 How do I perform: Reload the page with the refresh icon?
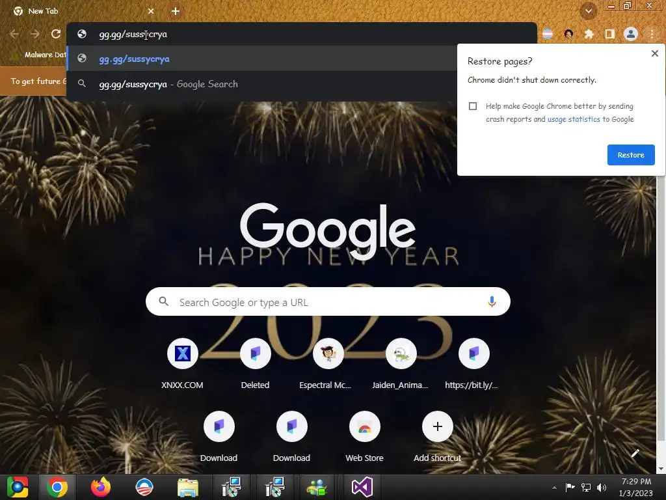coord(56,34)
